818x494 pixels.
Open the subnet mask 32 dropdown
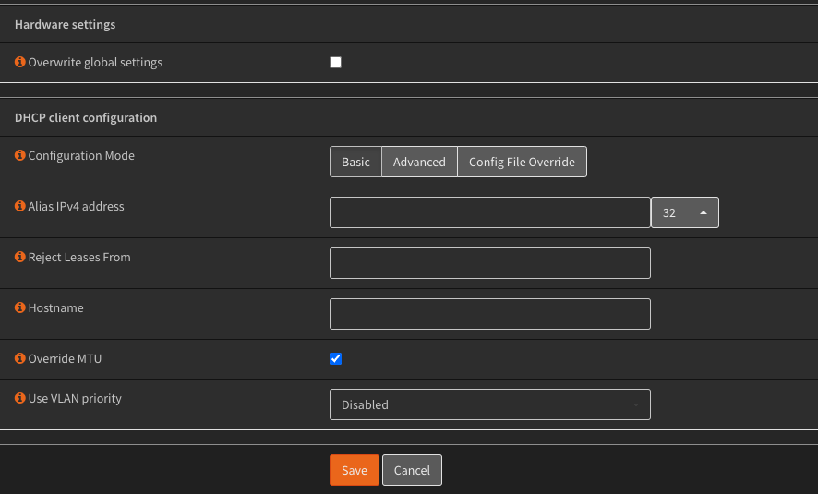point(685,212)
